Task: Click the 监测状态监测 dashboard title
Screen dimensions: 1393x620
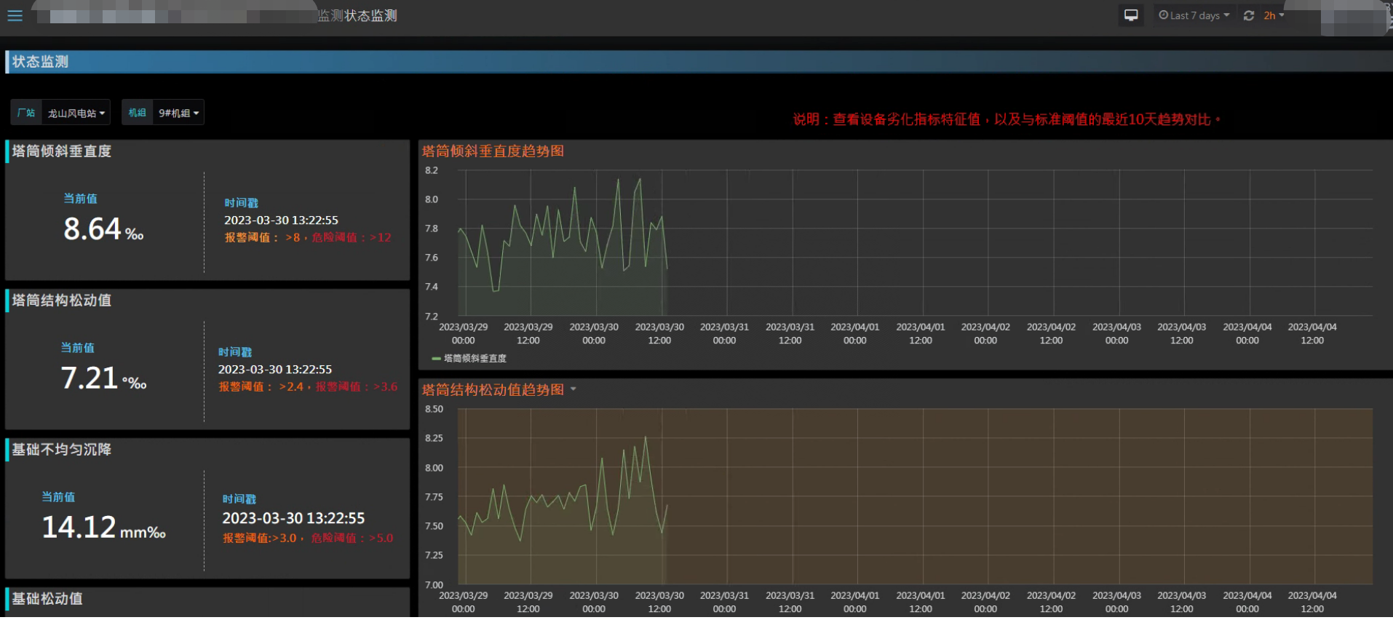Action: click(357, 15)
